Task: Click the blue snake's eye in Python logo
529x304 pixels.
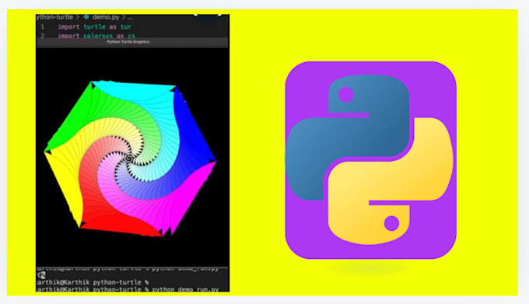Action: coord(346,95)
